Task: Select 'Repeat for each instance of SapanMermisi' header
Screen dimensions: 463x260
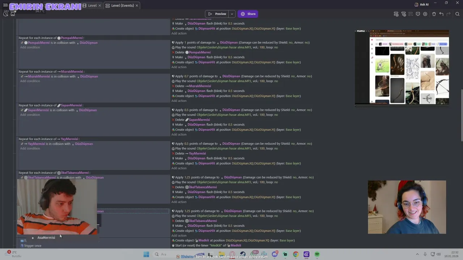Action: [51, 105]
